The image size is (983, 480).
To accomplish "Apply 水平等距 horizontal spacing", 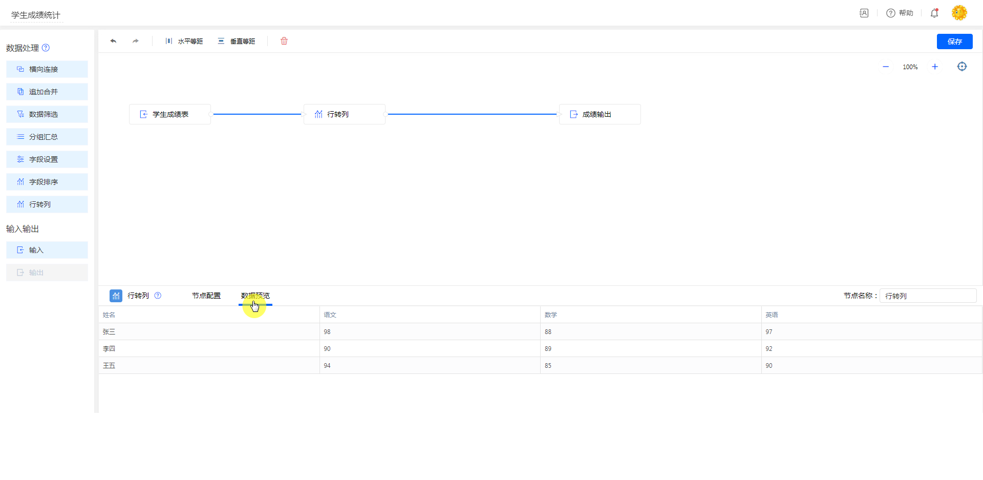I will point(184,41).
